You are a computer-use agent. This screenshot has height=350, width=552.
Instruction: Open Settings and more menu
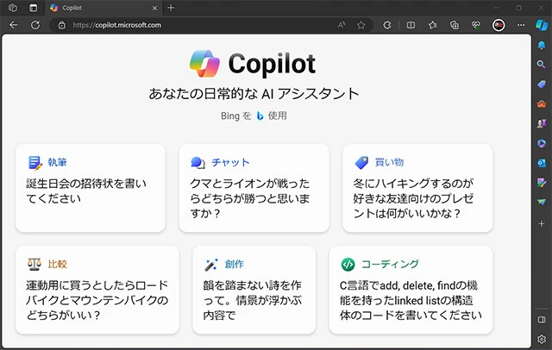(521, 25)
